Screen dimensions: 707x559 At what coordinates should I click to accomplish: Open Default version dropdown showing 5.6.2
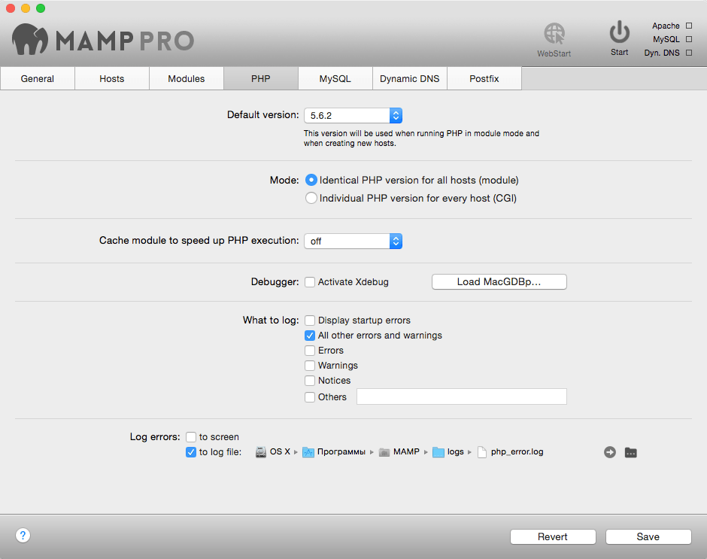coord(353,116)
